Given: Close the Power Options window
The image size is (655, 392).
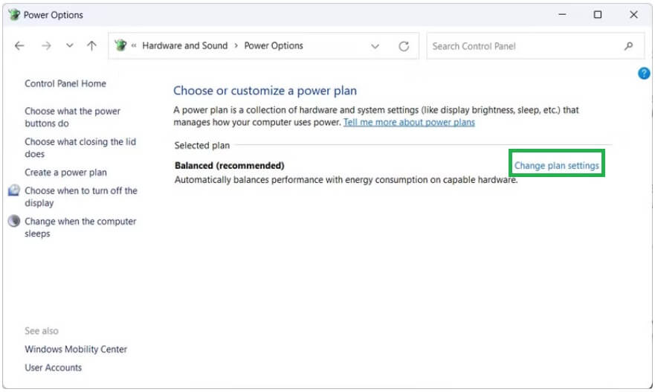Looking at the screenshot, I should click(633, 14).
